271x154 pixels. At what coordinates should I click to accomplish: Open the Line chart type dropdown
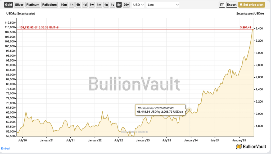[x=163, y=5]
